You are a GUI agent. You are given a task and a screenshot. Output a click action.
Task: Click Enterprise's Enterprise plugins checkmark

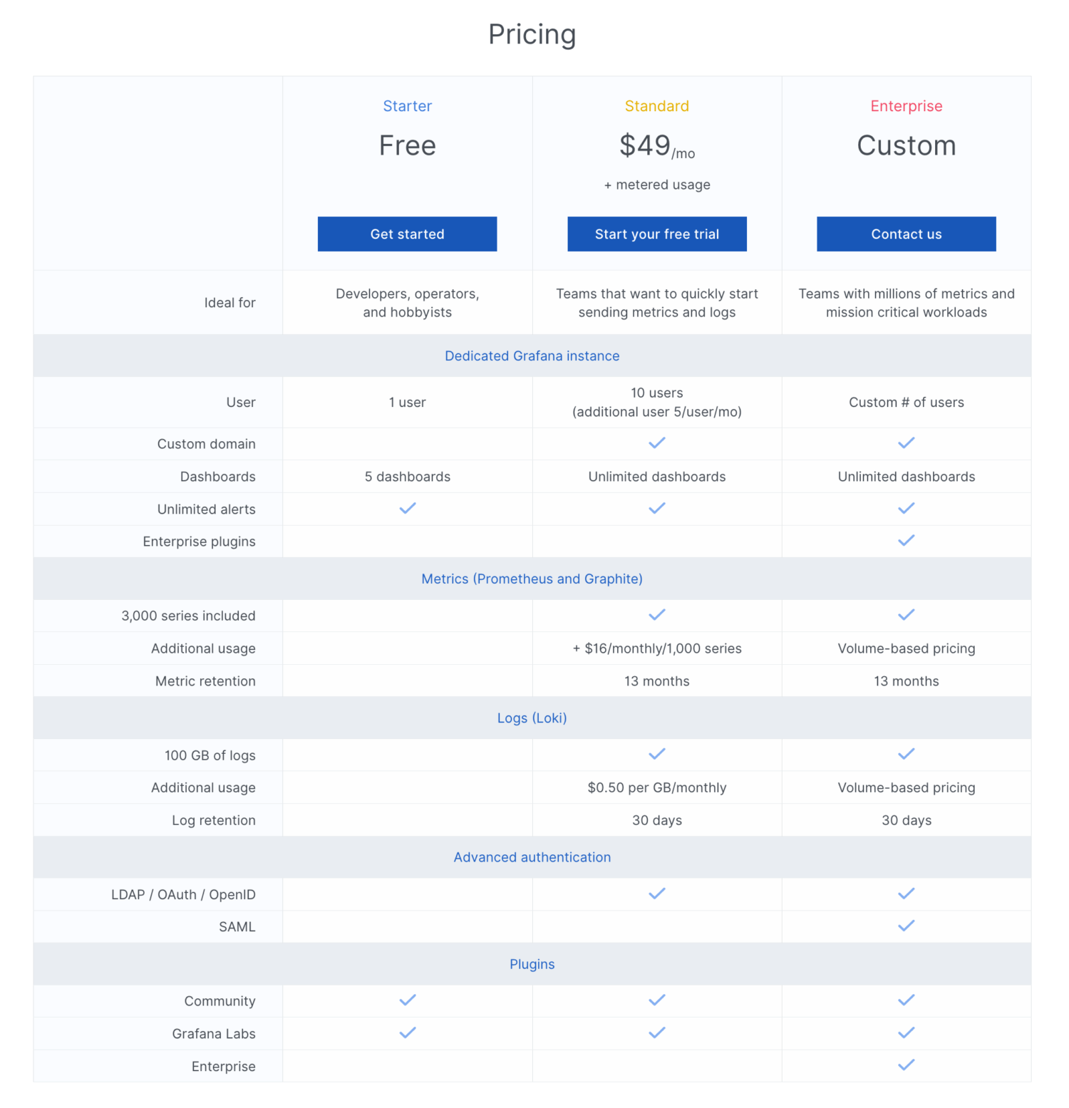[907, 541]
